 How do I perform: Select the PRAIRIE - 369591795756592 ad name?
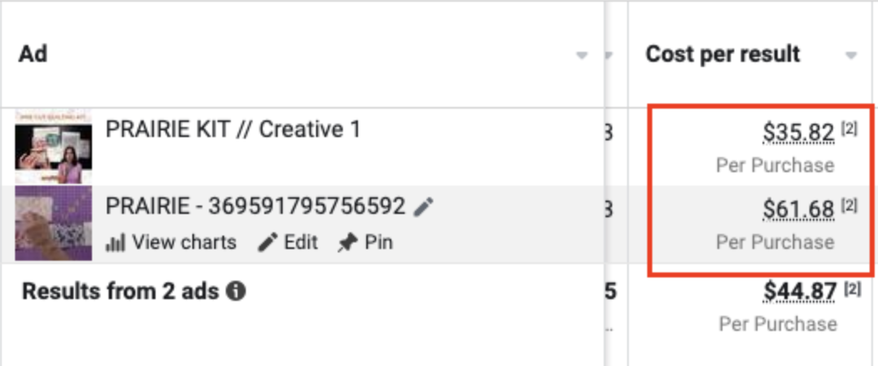255,206
